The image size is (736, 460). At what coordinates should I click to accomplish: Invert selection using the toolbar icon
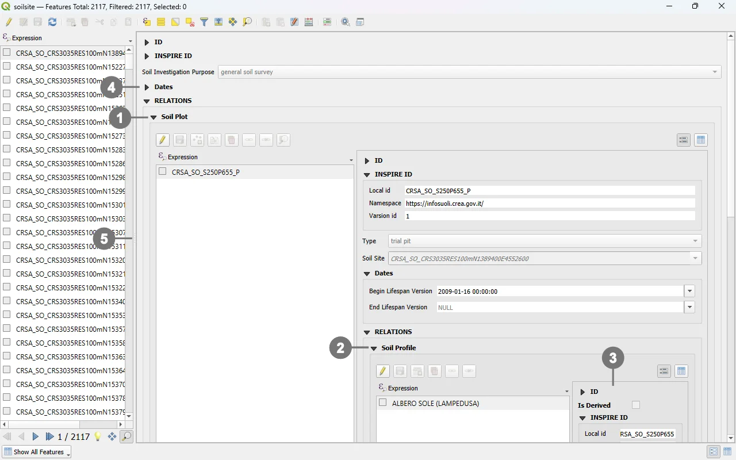point(175,22)
